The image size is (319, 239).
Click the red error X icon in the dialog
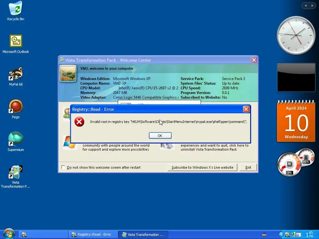point(79,122)
